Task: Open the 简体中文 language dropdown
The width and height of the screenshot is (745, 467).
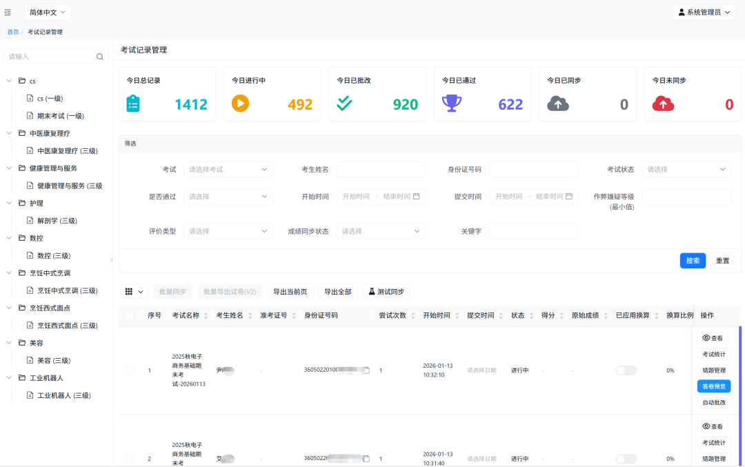Action: (x=48, y=12)
